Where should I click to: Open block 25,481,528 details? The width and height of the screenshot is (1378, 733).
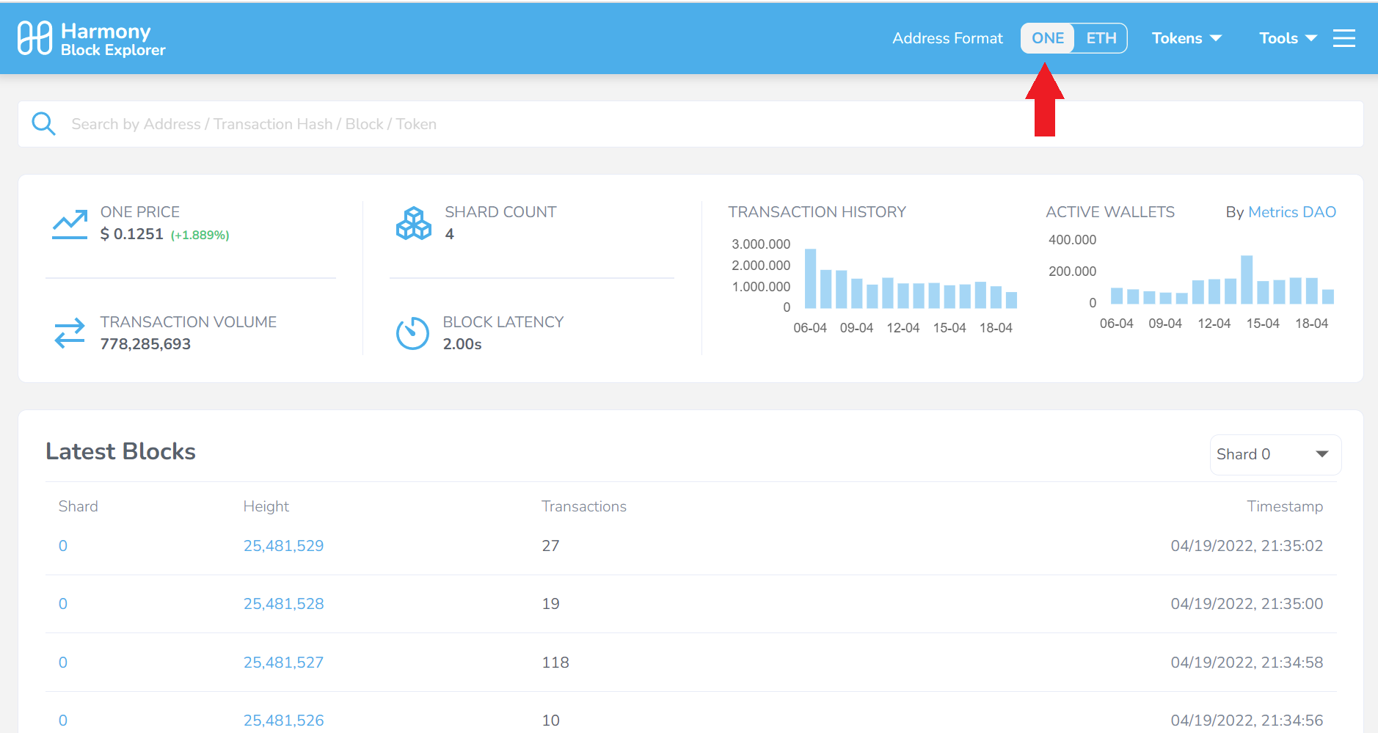pos(283,604)
